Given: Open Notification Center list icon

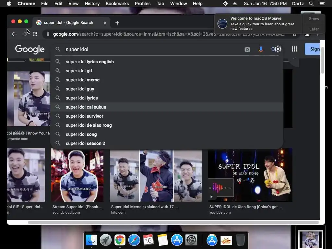Looking at the screenshot, I should tap(321, 4).
